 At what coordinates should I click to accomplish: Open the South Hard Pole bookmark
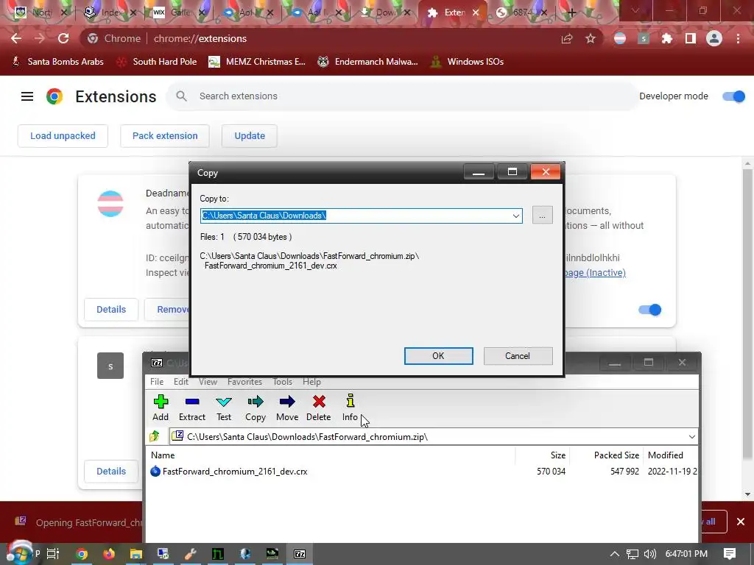[157, 62]
